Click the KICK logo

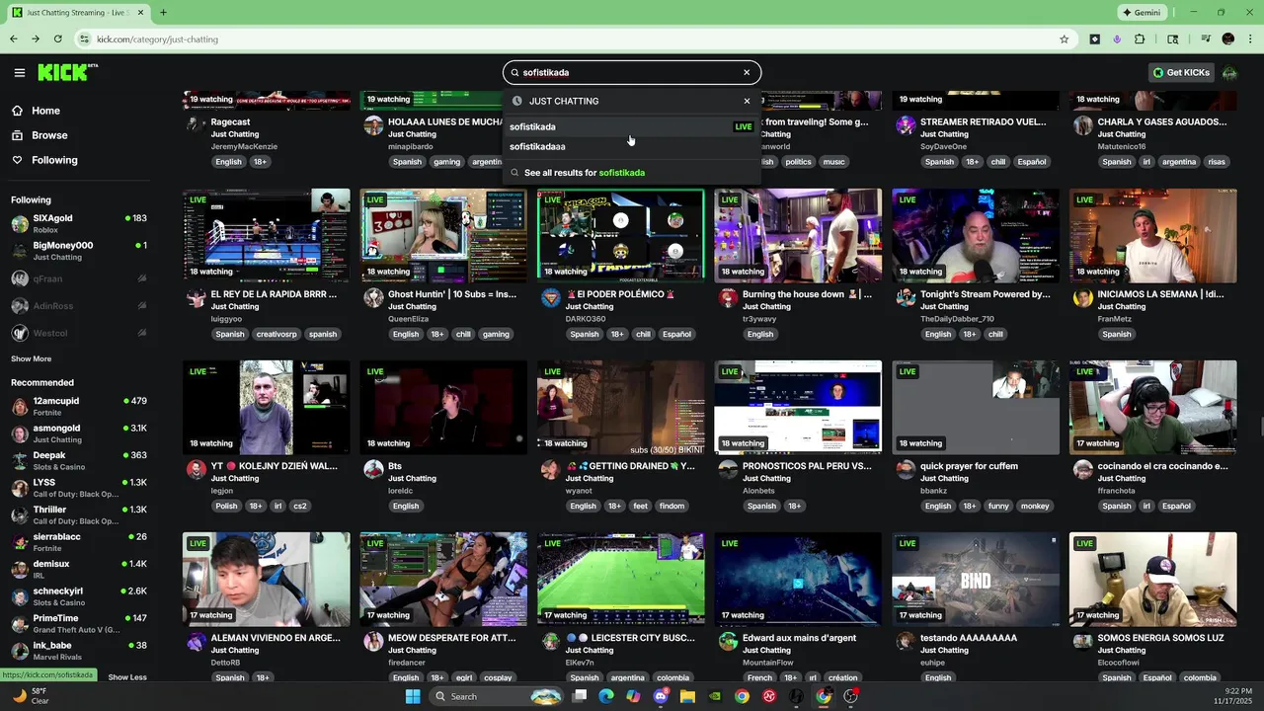(x=67, y=72)
